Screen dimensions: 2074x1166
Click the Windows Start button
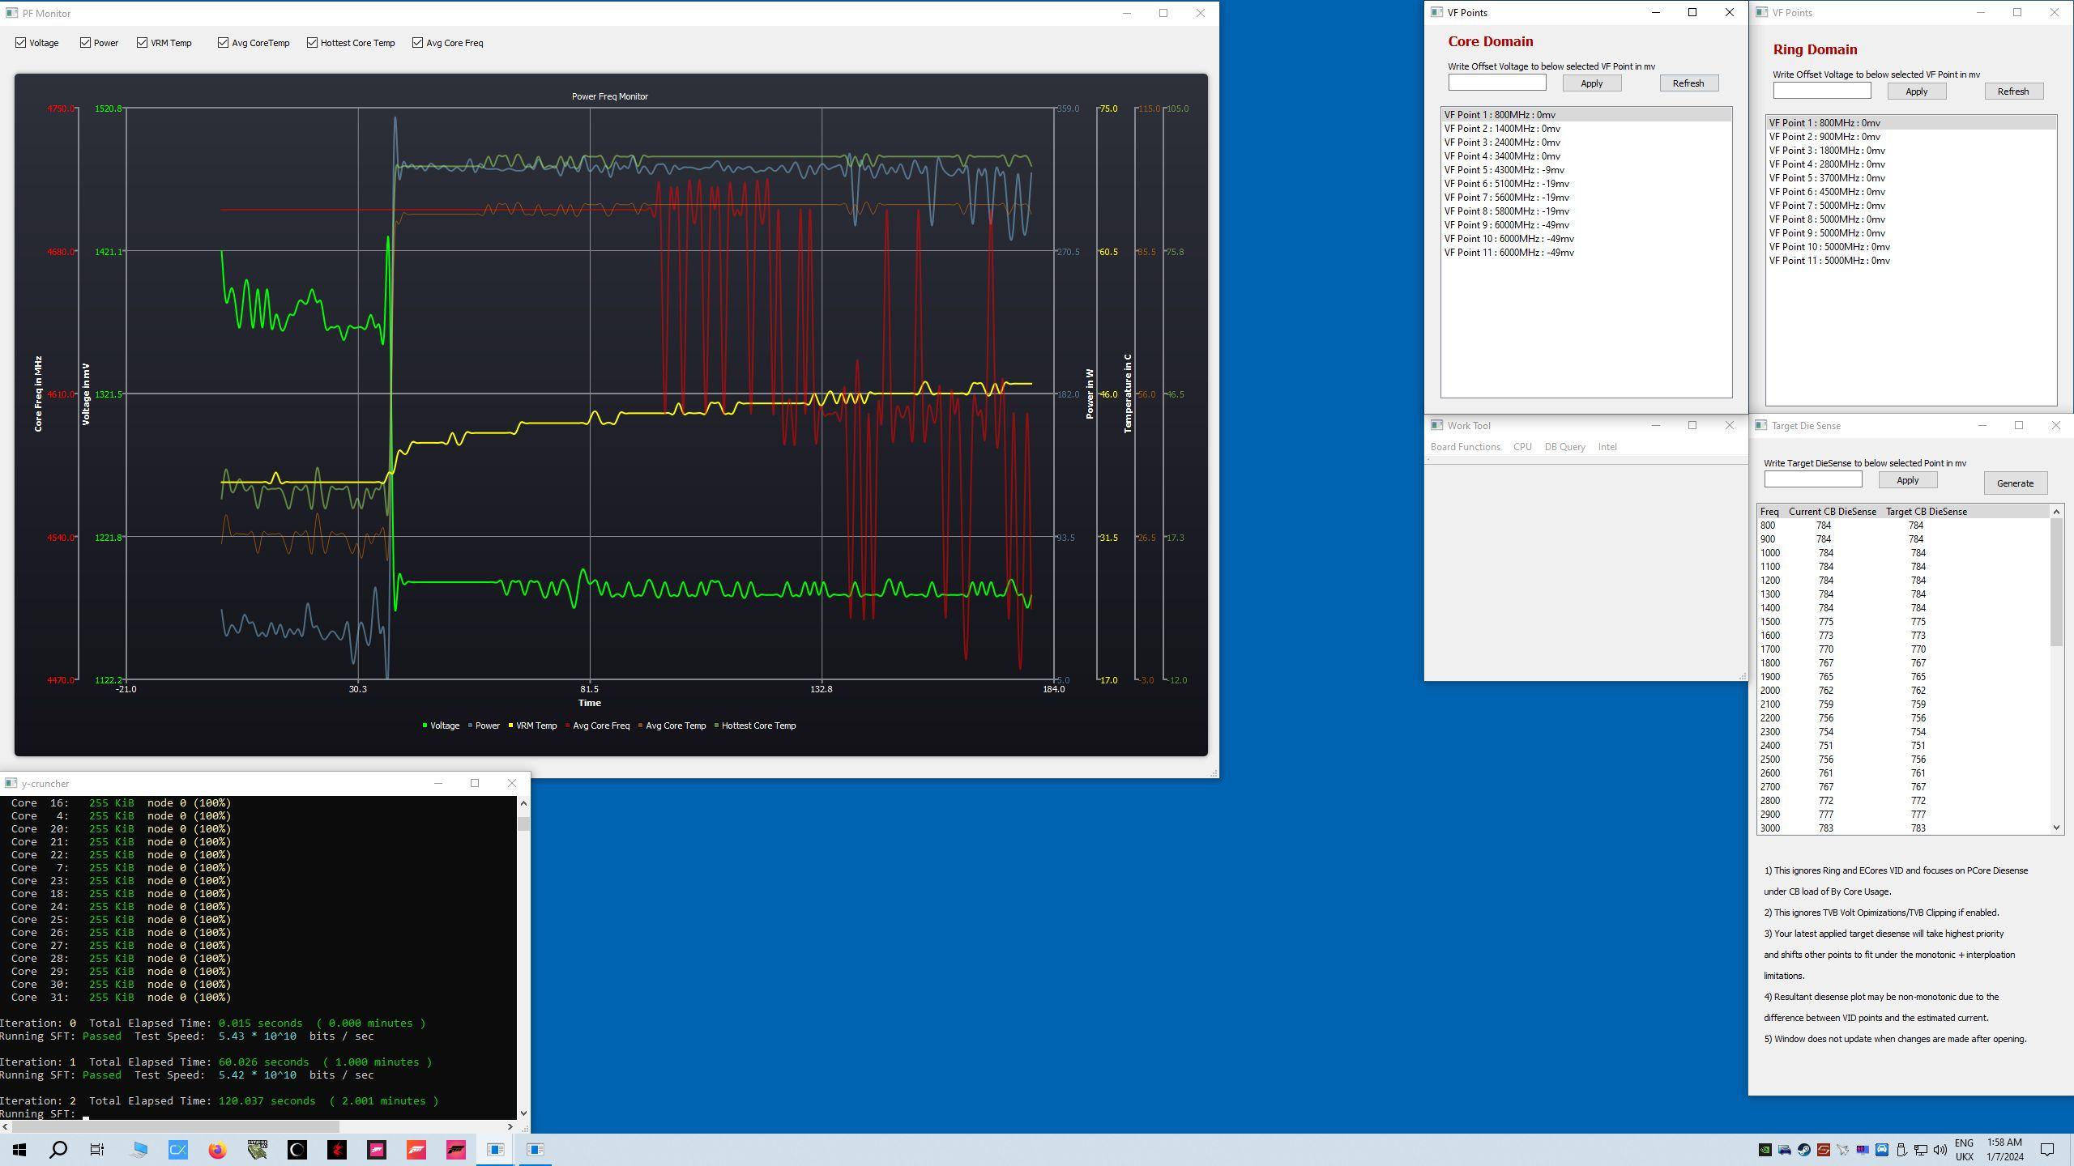click(x=19, y=1149)
